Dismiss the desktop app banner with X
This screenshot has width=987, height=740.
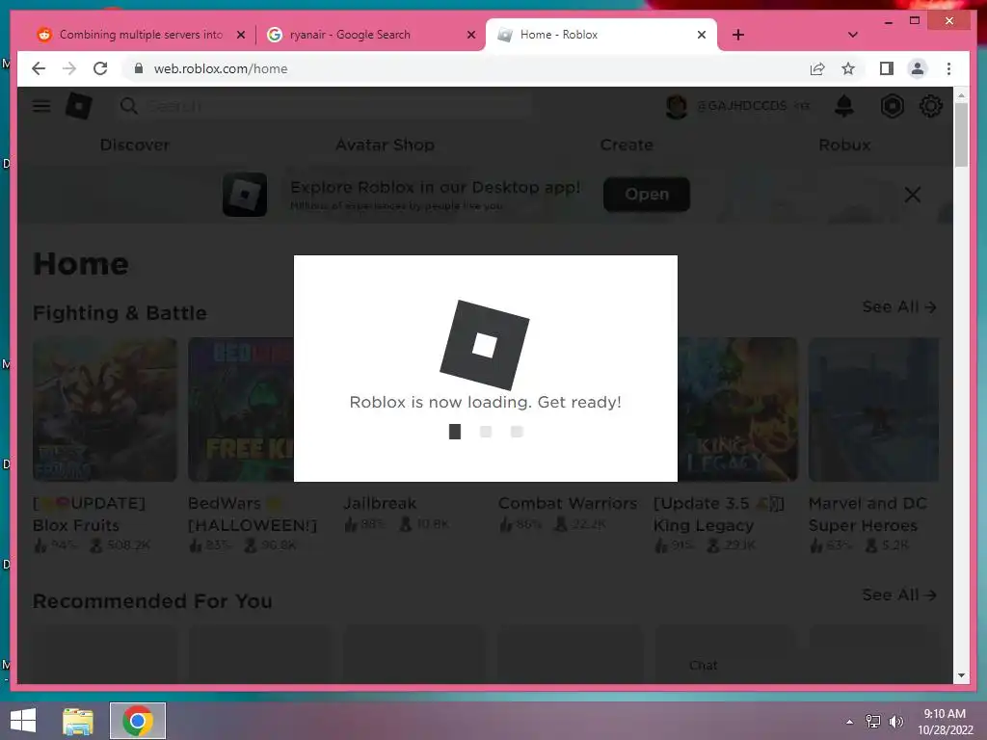(x=913, y=195)
